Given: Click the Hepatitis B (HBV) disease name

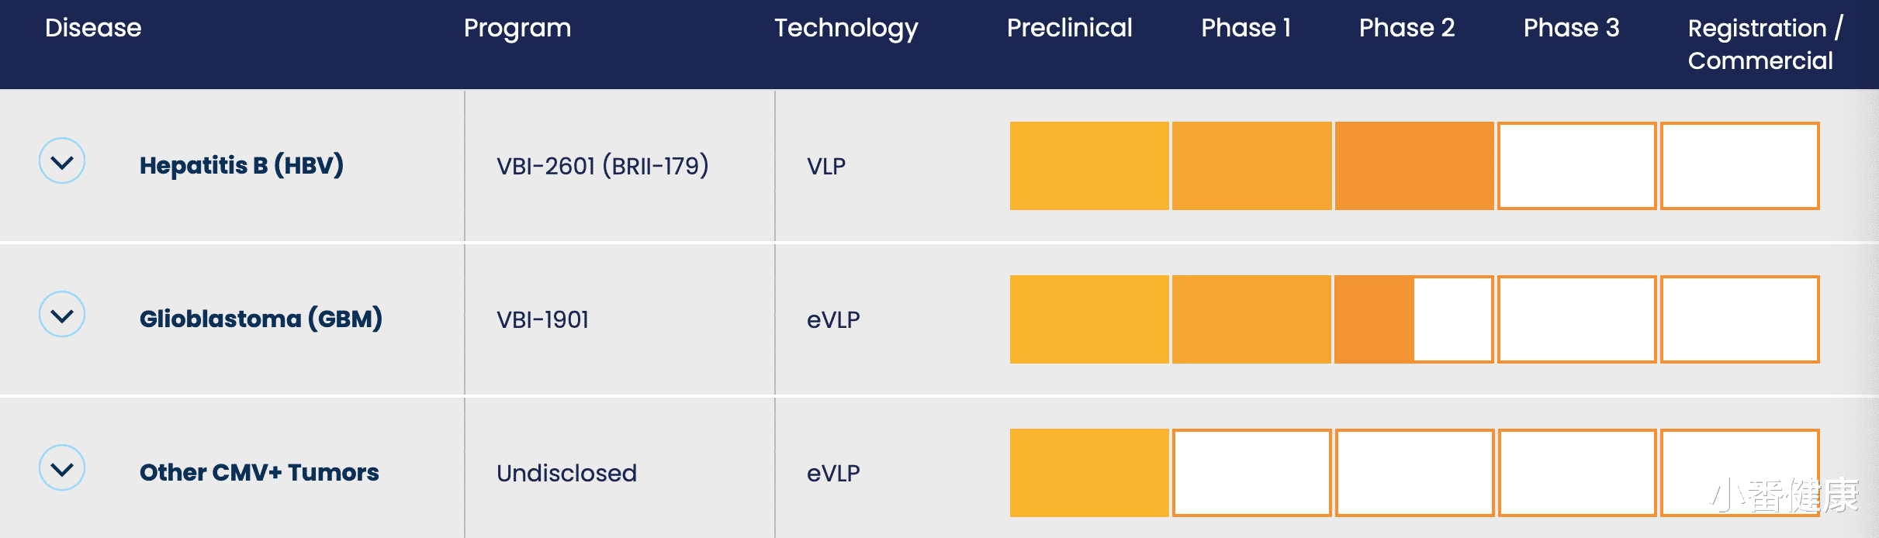Looking at the screenshot, I should click(241, 165).
